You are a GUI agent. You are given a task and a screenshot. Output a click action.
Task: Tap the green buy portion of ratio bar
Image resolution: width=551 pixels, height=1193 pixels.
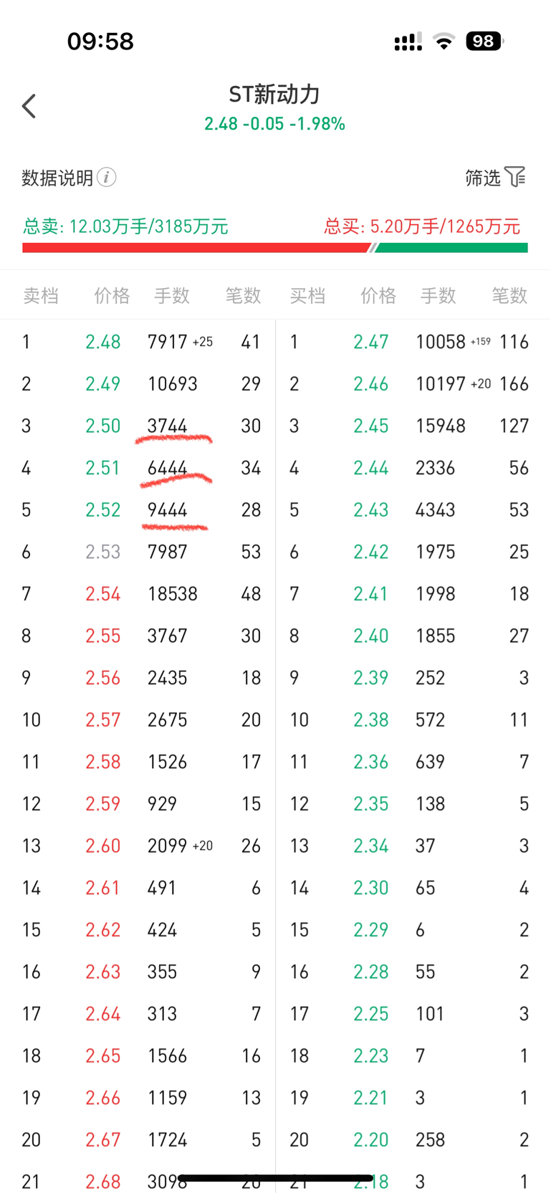coord(451,248)
